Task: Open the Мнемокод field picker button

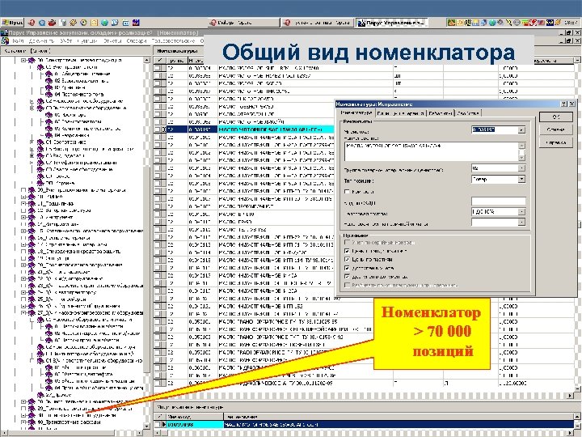Action: 522,130
